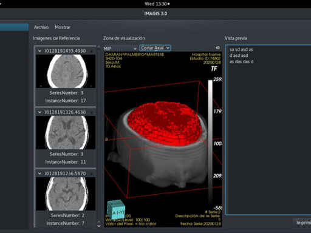Collapse the 0128191236.5870 reference card chevron

coord(39,174)
